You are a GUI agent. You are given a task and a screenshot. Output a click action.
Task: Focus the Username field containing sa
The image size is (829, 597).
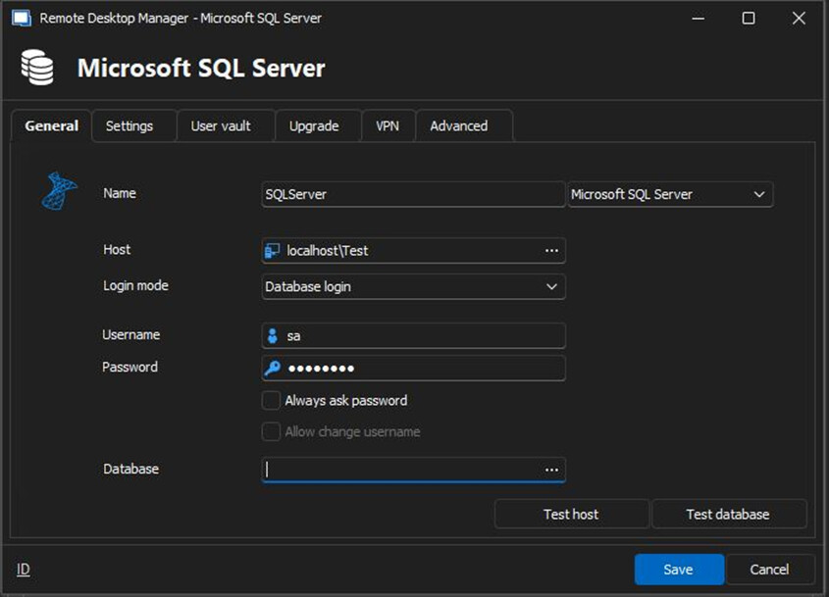pos(413,335)
